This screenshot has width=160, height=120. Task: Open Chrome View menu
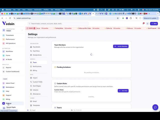[24, 10]
